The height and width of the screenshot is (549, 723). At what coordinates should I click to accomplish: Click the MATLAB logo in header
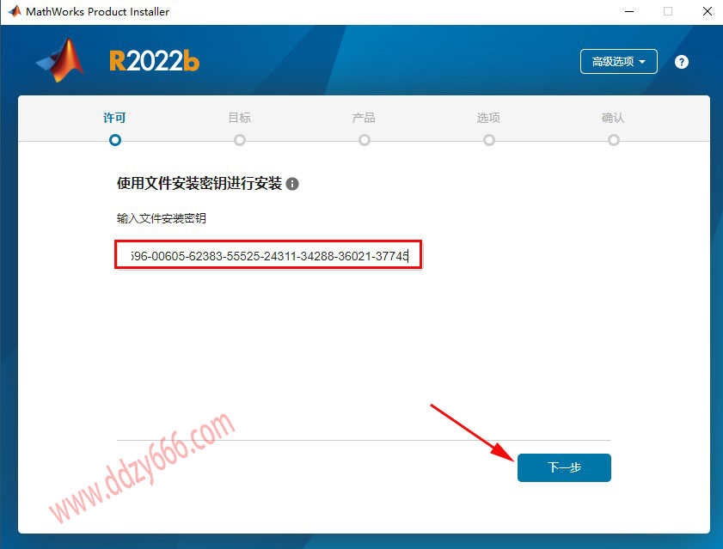[x=60, y=60]
